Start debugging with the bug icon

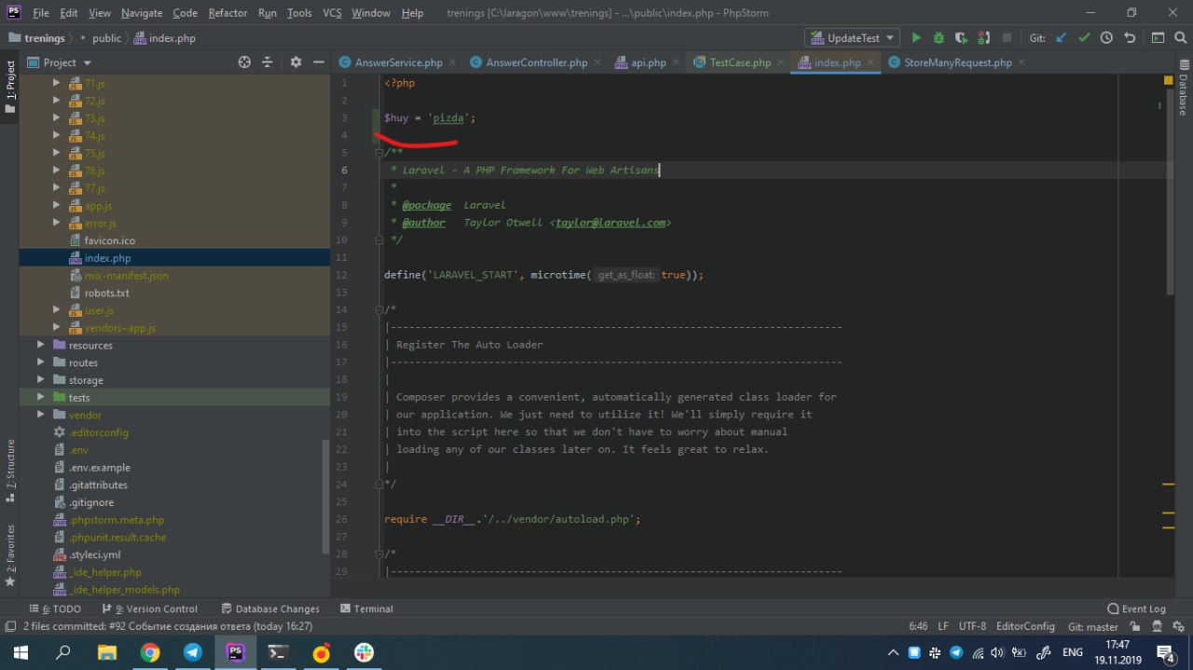pos(939,38)
